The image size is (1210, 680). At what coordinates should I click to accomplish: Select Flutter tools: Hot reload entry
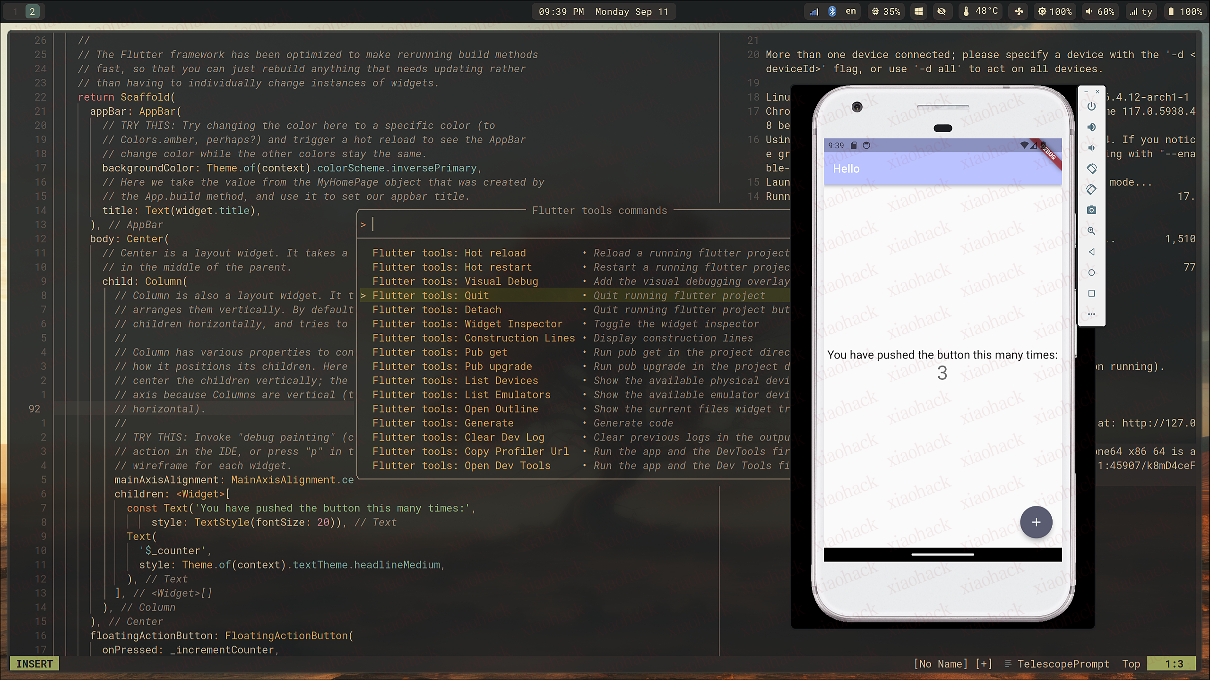coord(449,253)
